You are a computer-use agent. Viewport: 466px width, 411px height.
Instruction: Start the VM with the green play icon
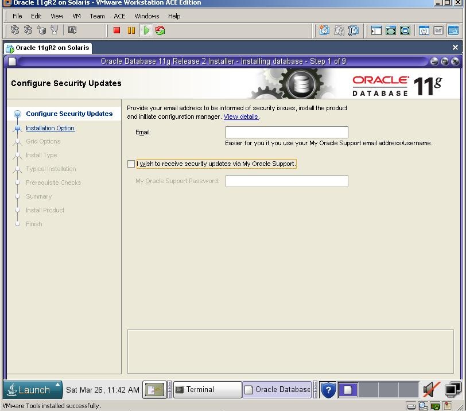pyautogui.click(x=146, y=30)
